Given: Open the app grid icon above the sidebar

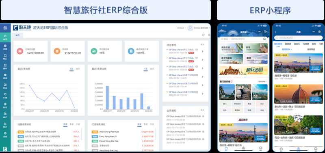Looking at the screenshot, I should pyautogui.click(x=5, y=28).
